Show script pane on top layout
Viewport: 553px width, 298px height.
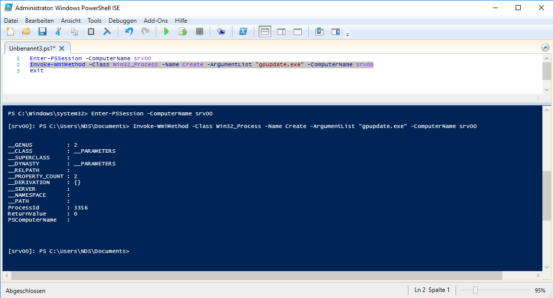tap(265, 32)
